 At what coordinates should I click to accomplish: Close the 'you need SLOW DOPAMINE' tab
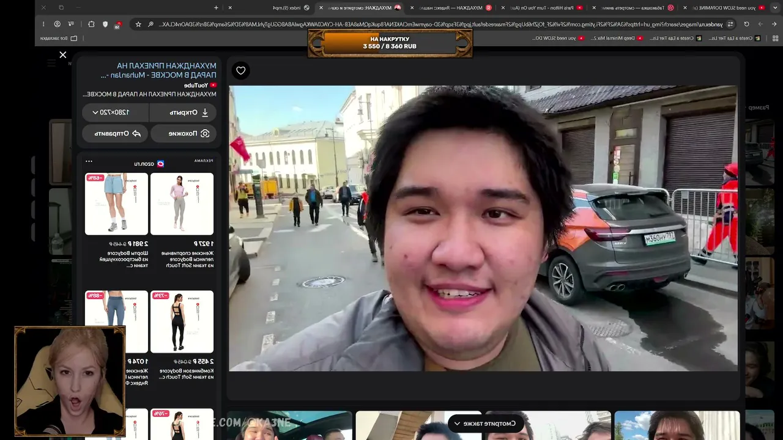686,7
